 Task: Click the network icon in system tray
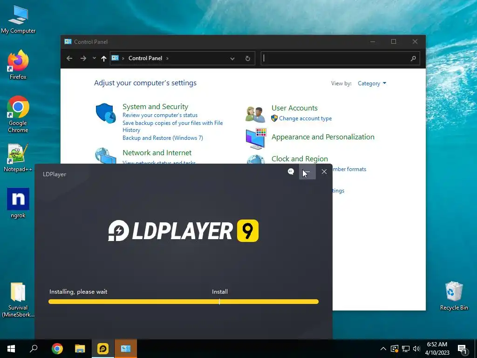(406, 349)
